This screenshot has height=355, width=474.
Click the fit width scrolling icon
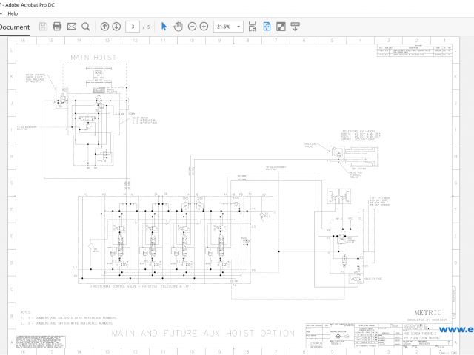pos(253,27)
